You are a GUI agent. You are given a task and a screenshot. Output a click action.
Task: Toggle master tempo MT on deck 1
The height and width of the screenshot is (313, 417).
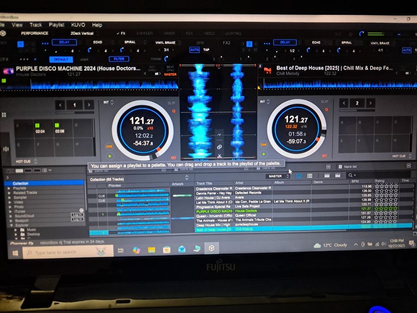[x=173, y=157]
